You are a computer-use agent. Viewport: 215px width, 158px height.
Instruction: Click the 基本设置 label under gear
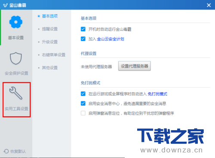pyautogui.click(x=16, y=38)
